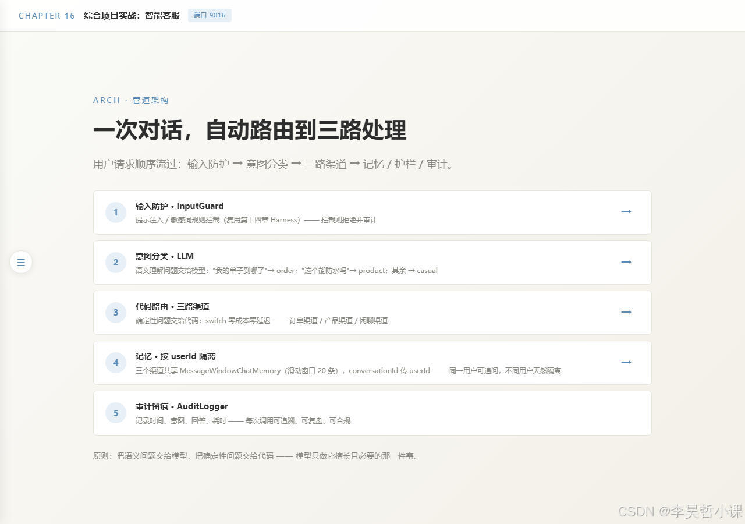The image size is (745, 524).
Task: Click the arrow icon on the 代码路由 card
Action: 626,312
